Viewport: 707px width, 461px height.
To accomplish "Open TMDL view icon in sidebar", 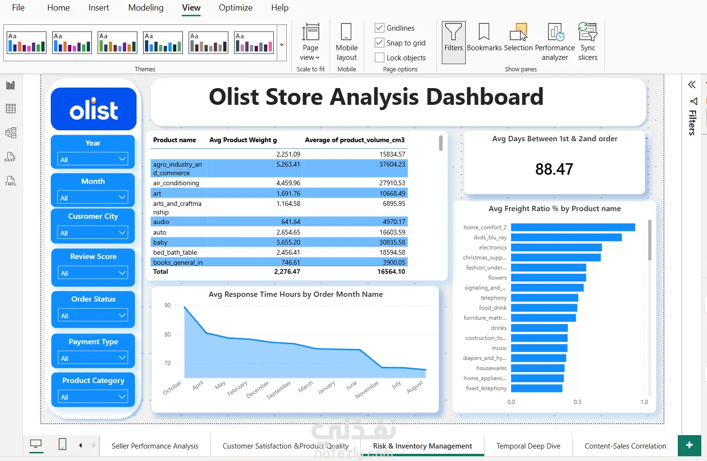I will [11, 180].
